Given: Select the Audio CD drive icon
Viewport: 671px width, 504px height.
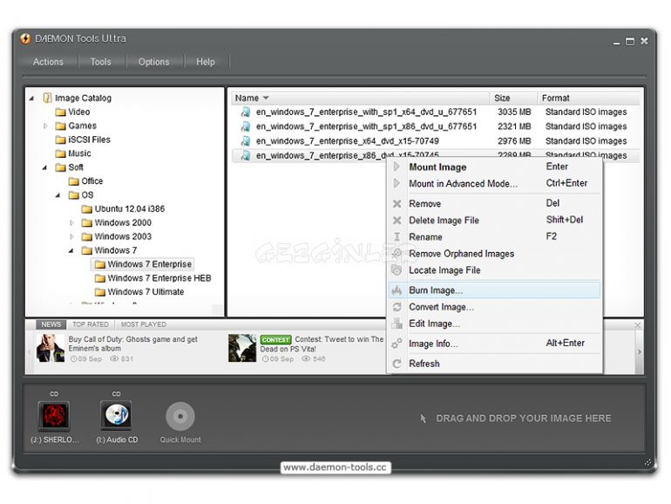Looking at the screenshot, I should tap(116, 415).
